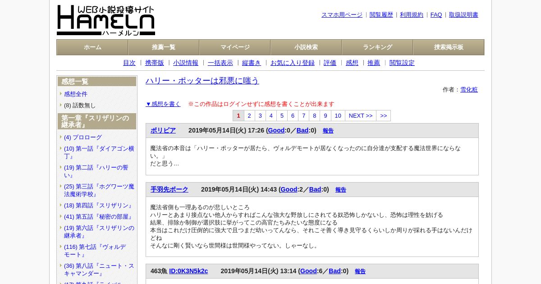
Task: Go to comments page 2
Action: click(x=249, y=116)
